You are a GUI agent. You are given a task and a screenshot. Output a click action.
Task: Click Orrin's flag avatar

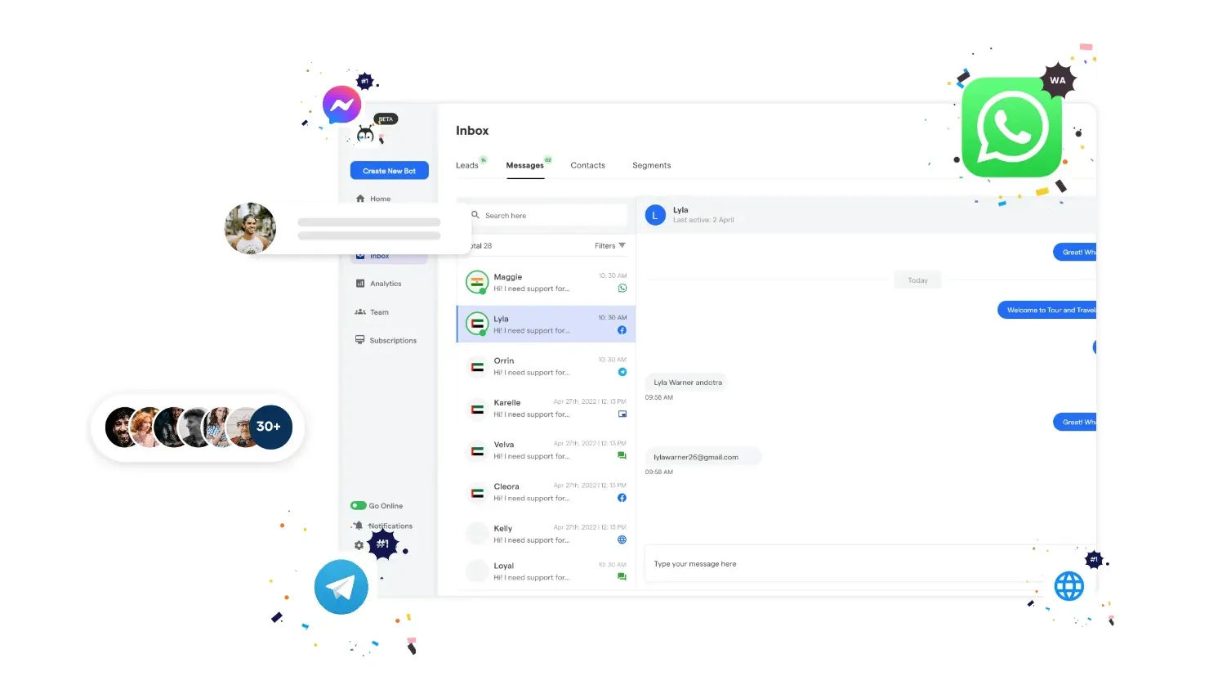click(477, 367)
